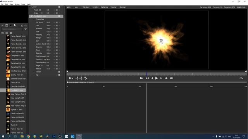The width and height of the screenshot is (248, 139).
Task: Clear the library search field
Action: click(x=26, y=29)
